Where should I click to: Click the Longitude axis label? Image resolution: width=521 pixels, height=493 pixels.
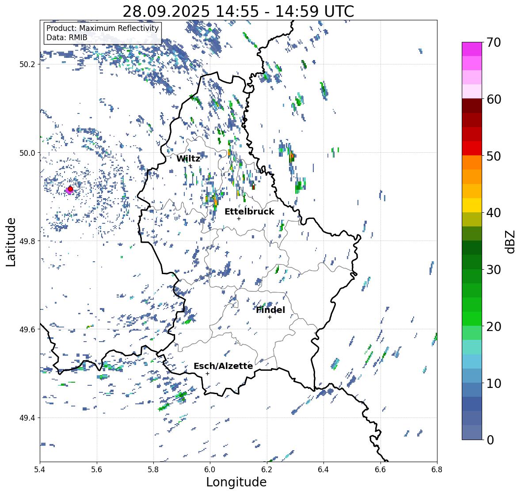coord(236,482)
